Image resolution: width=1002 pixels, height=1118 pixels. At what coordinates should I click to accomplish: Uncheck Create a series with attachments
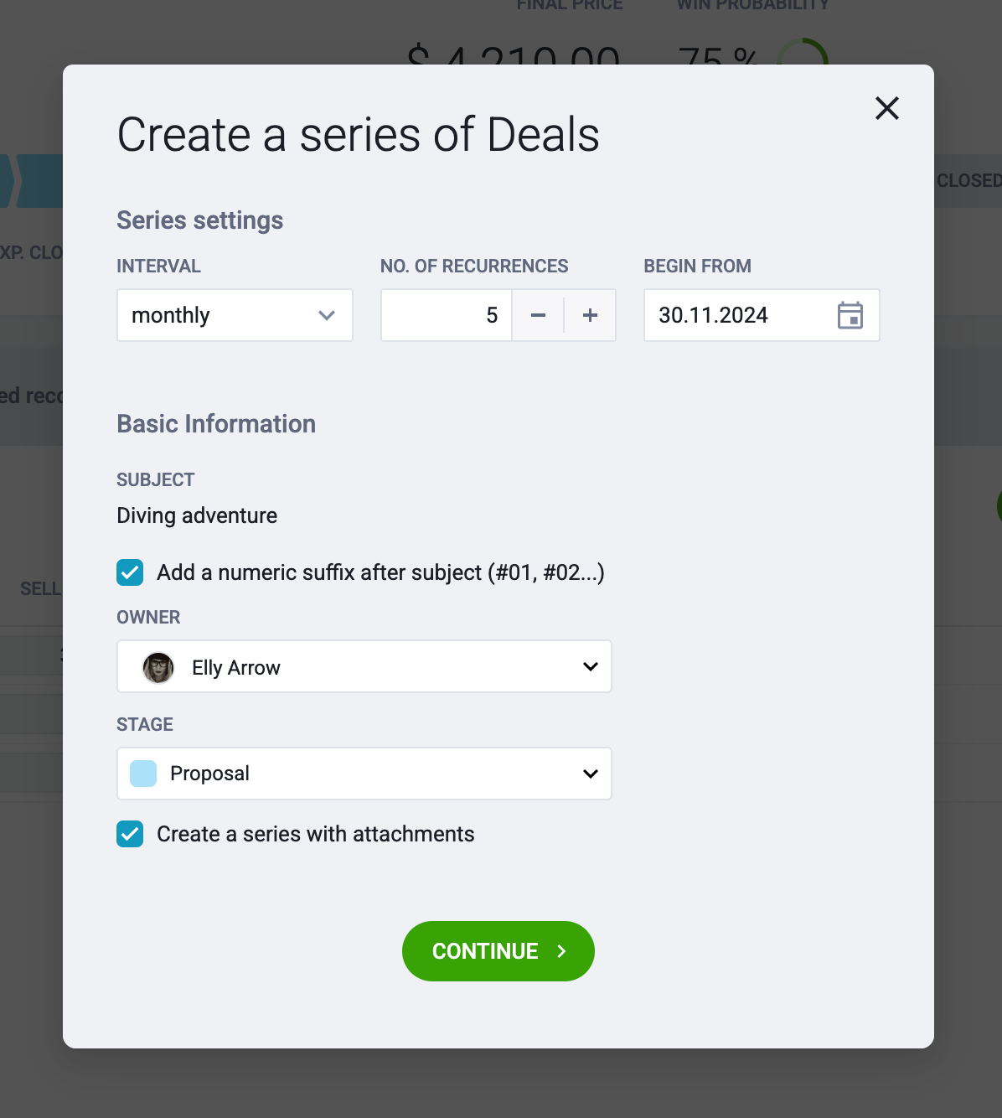coord(130,834)
